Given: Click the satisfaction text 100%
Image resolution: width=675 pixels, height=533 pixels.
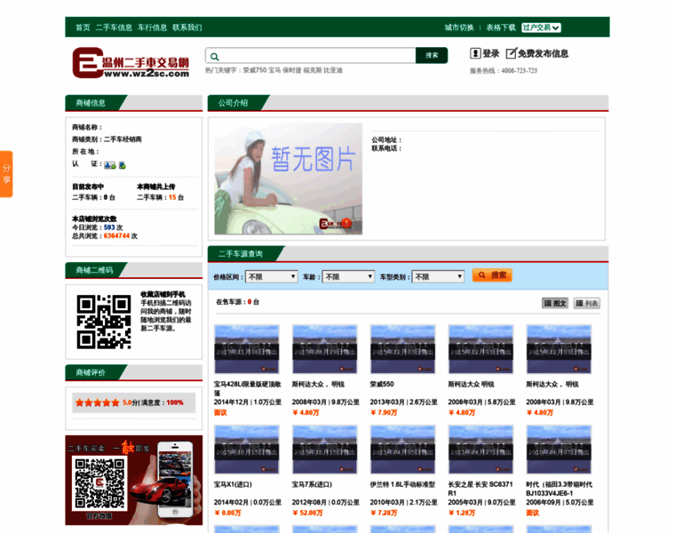Looking at the screenshot, I should [175, 402].
